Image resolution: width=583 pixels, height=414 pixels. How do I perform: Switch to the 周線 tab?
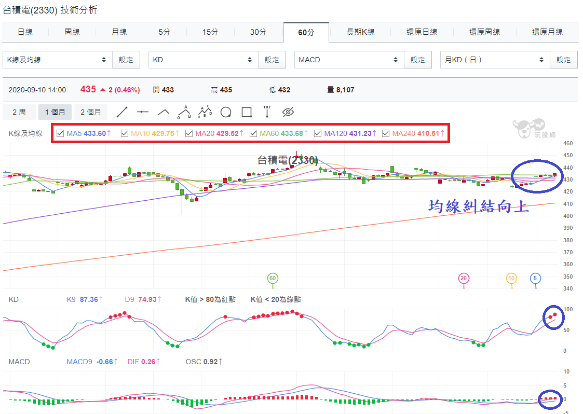tap(72, 32)
